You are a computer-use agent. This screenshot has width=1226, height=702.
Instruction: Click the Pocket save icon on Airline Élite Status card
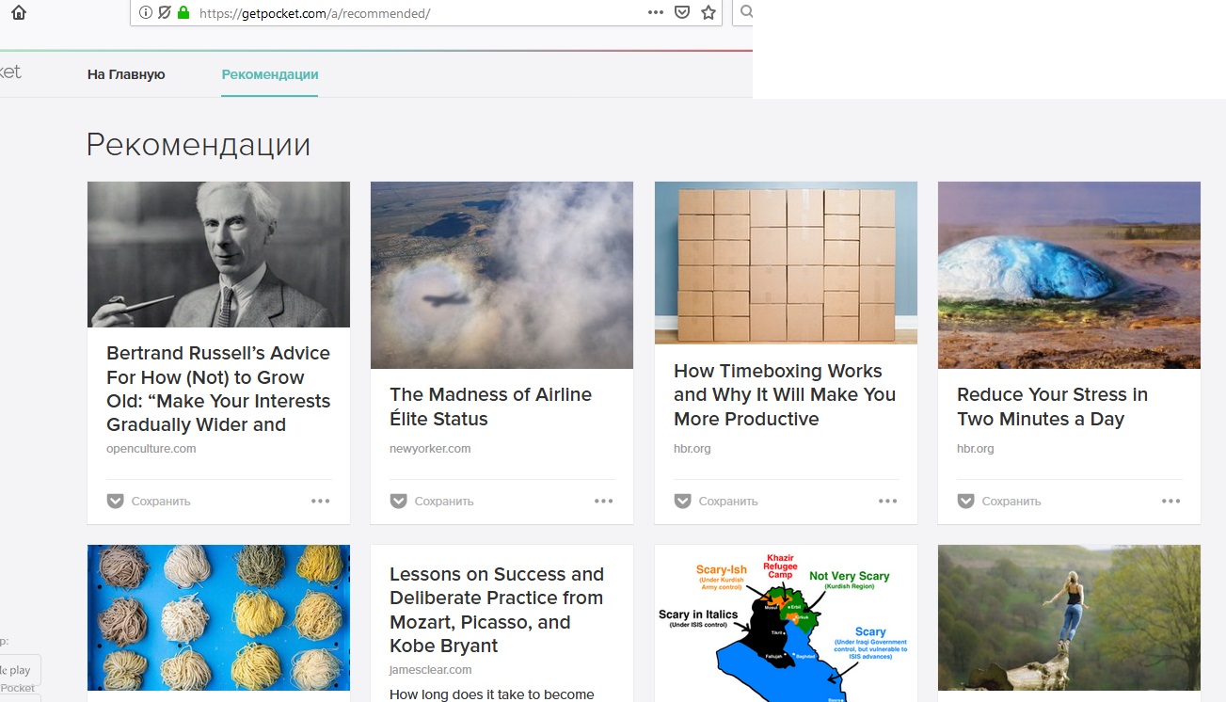[398, 501]
